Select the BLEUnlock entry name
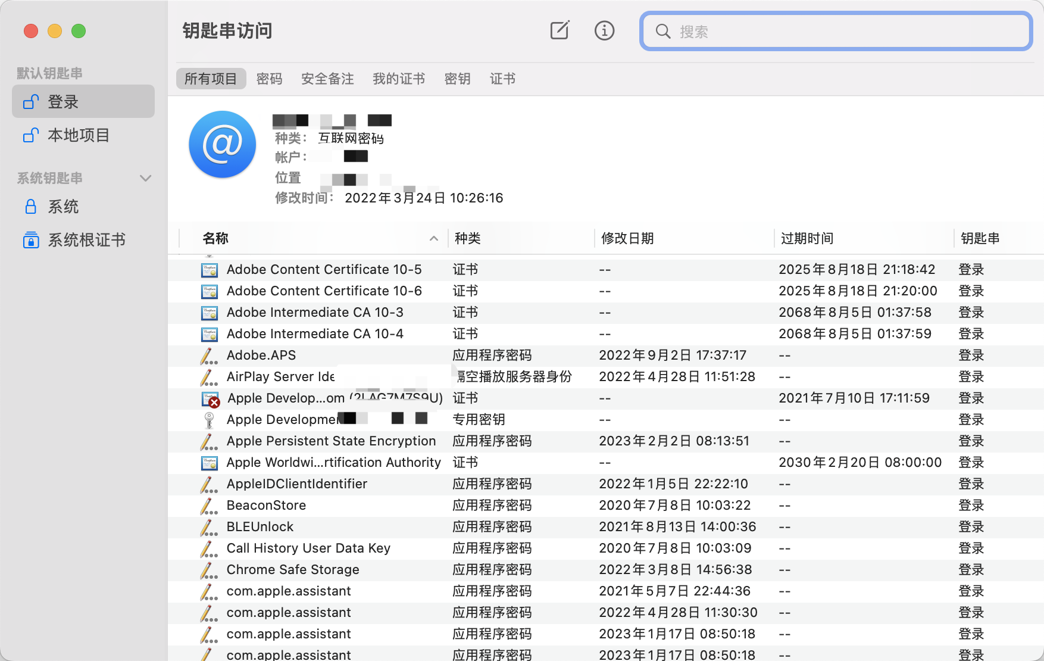Screen dimensions: 1044x661 (260, 526)
